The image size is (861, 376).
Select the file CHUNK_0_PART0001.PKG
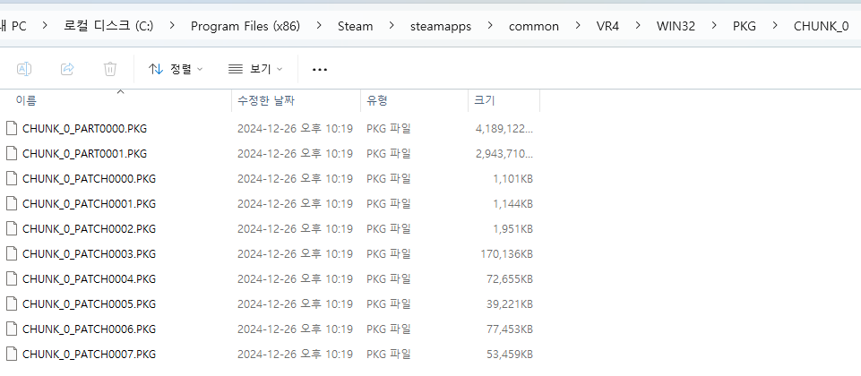point(84,153)
